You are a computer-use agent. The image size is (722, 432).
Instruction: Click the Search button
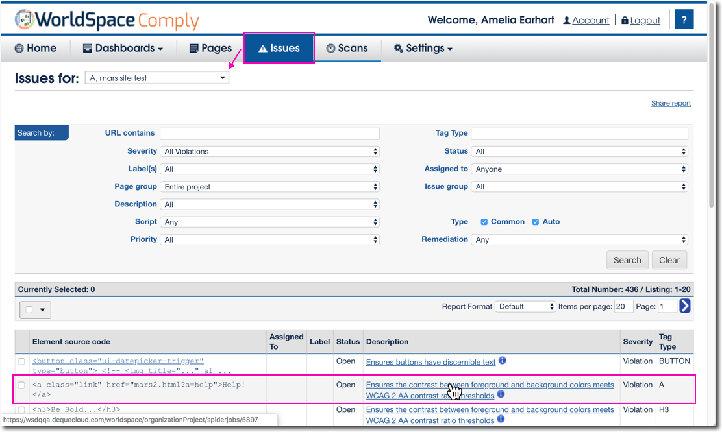tap(627, 260)
